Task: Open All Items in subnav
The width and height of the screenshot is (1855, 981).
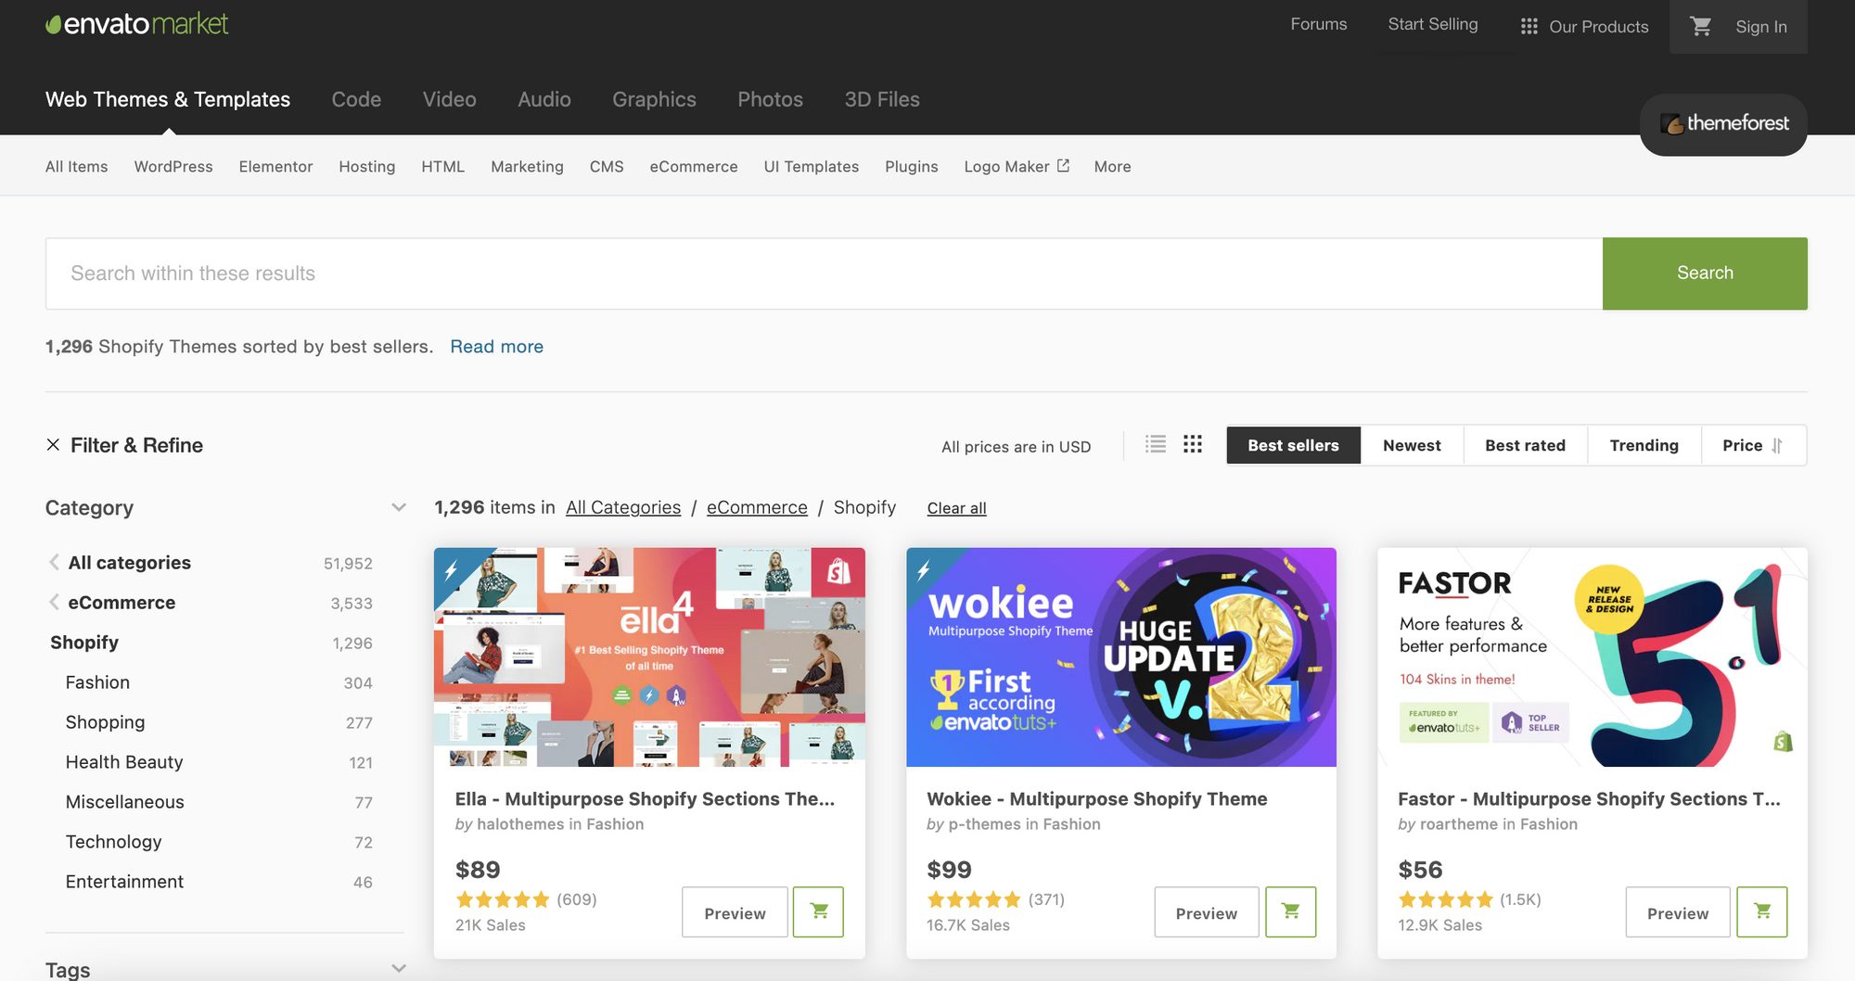Action: pos(76,167)
